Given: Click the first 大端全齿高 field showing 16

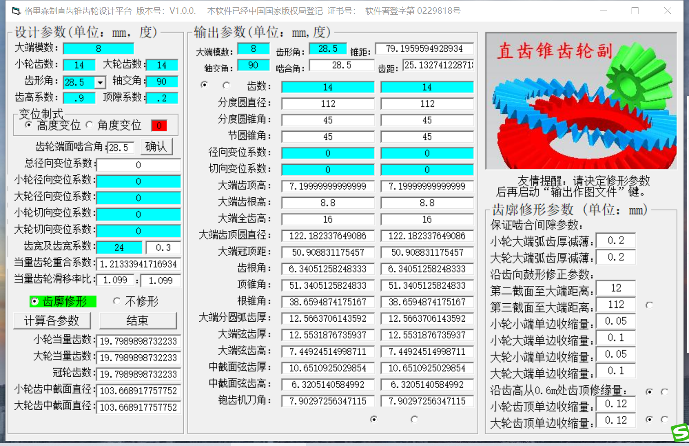Looking at the screenshot, I should point(328,219).
